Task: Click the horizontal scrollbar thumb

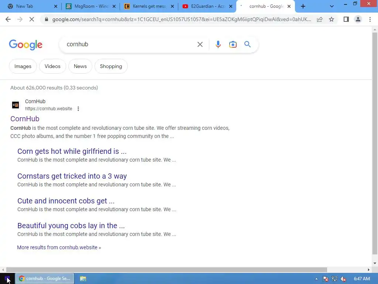Action: pos(166,270)
